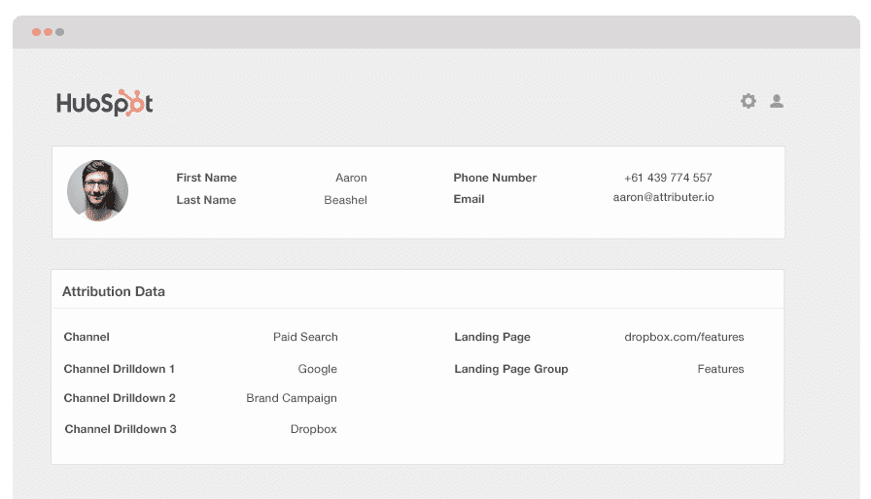The height and width of the screenshot is (499, 871).
Task: Select the Brand Campaign drilldown value
Action: coord(292,398)
